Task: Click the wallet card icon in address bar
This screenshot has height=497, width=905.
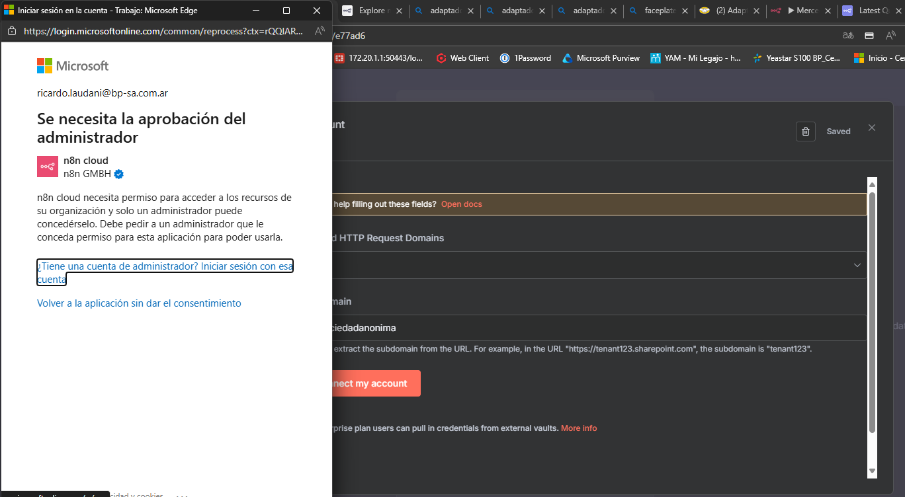Action: tap(870, 36)
